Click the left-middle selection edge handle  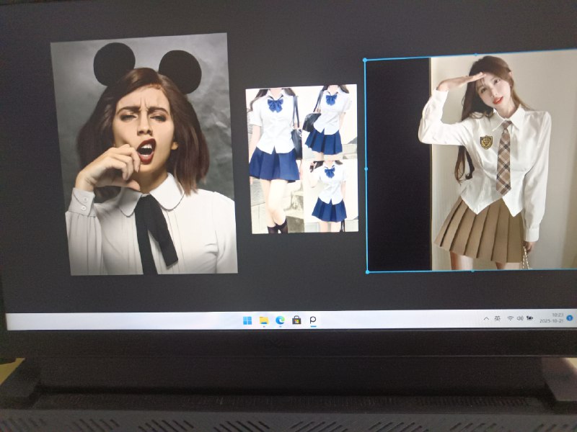point(366,168)
